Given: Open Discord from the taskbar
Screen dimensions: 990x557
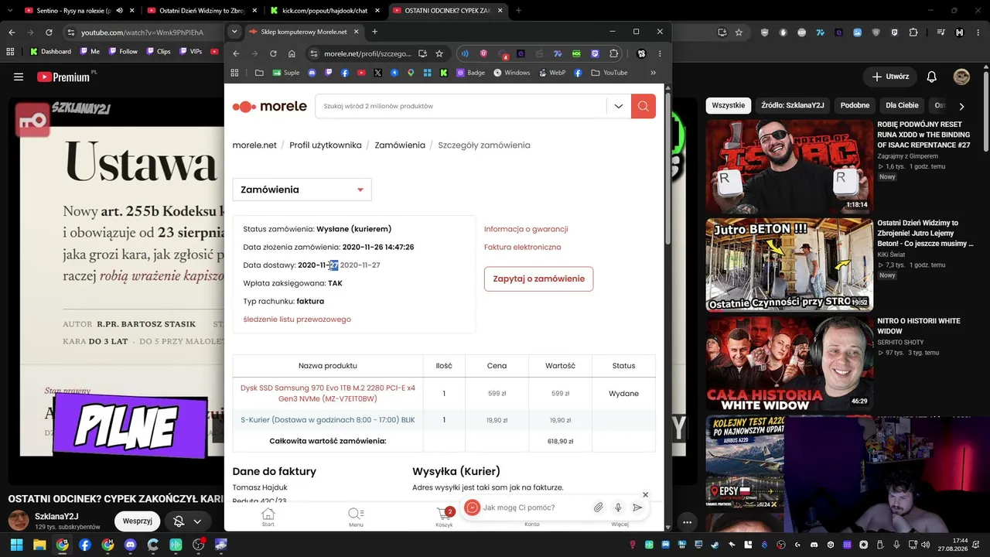Looking at the screenshot, I should 130,545.
